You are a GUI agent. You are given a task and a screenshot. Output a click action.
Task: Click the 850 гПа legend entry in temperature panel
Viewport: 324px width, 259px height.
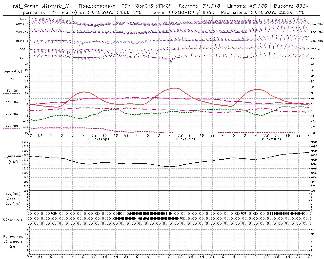[x=12, y=102]
